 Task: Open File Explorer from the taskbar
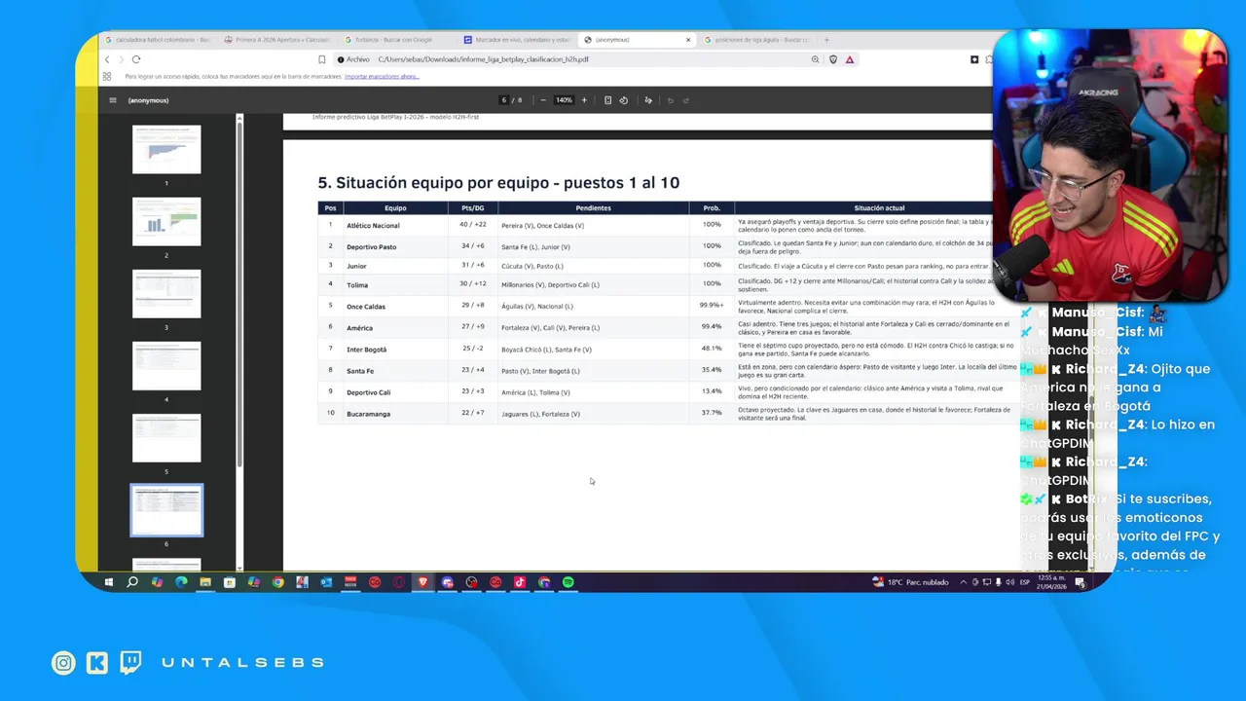[x=205, y=582]
